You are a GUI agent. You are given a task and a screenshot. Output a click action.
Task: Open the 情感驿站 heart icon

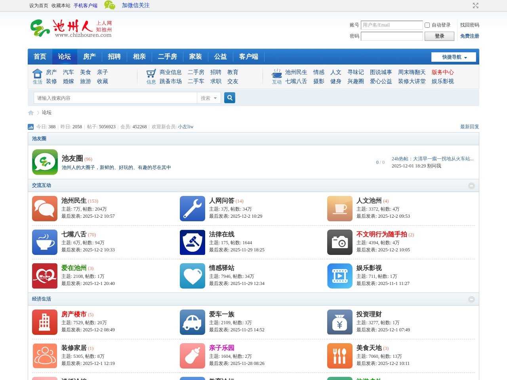pyautogui.click(x=193, y=276)
